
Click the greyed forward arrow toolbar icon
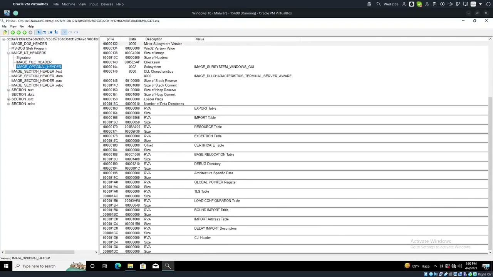(30, 32)
